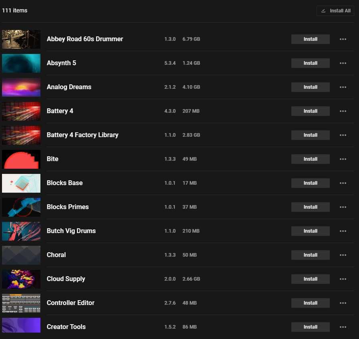Install Creator Tools

pyautogui.click(x=311, y=327)
